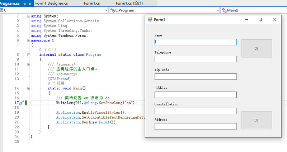Click the Telephone text field in Form1
Screen dimensions: 287x152
[x=196, y=59]
